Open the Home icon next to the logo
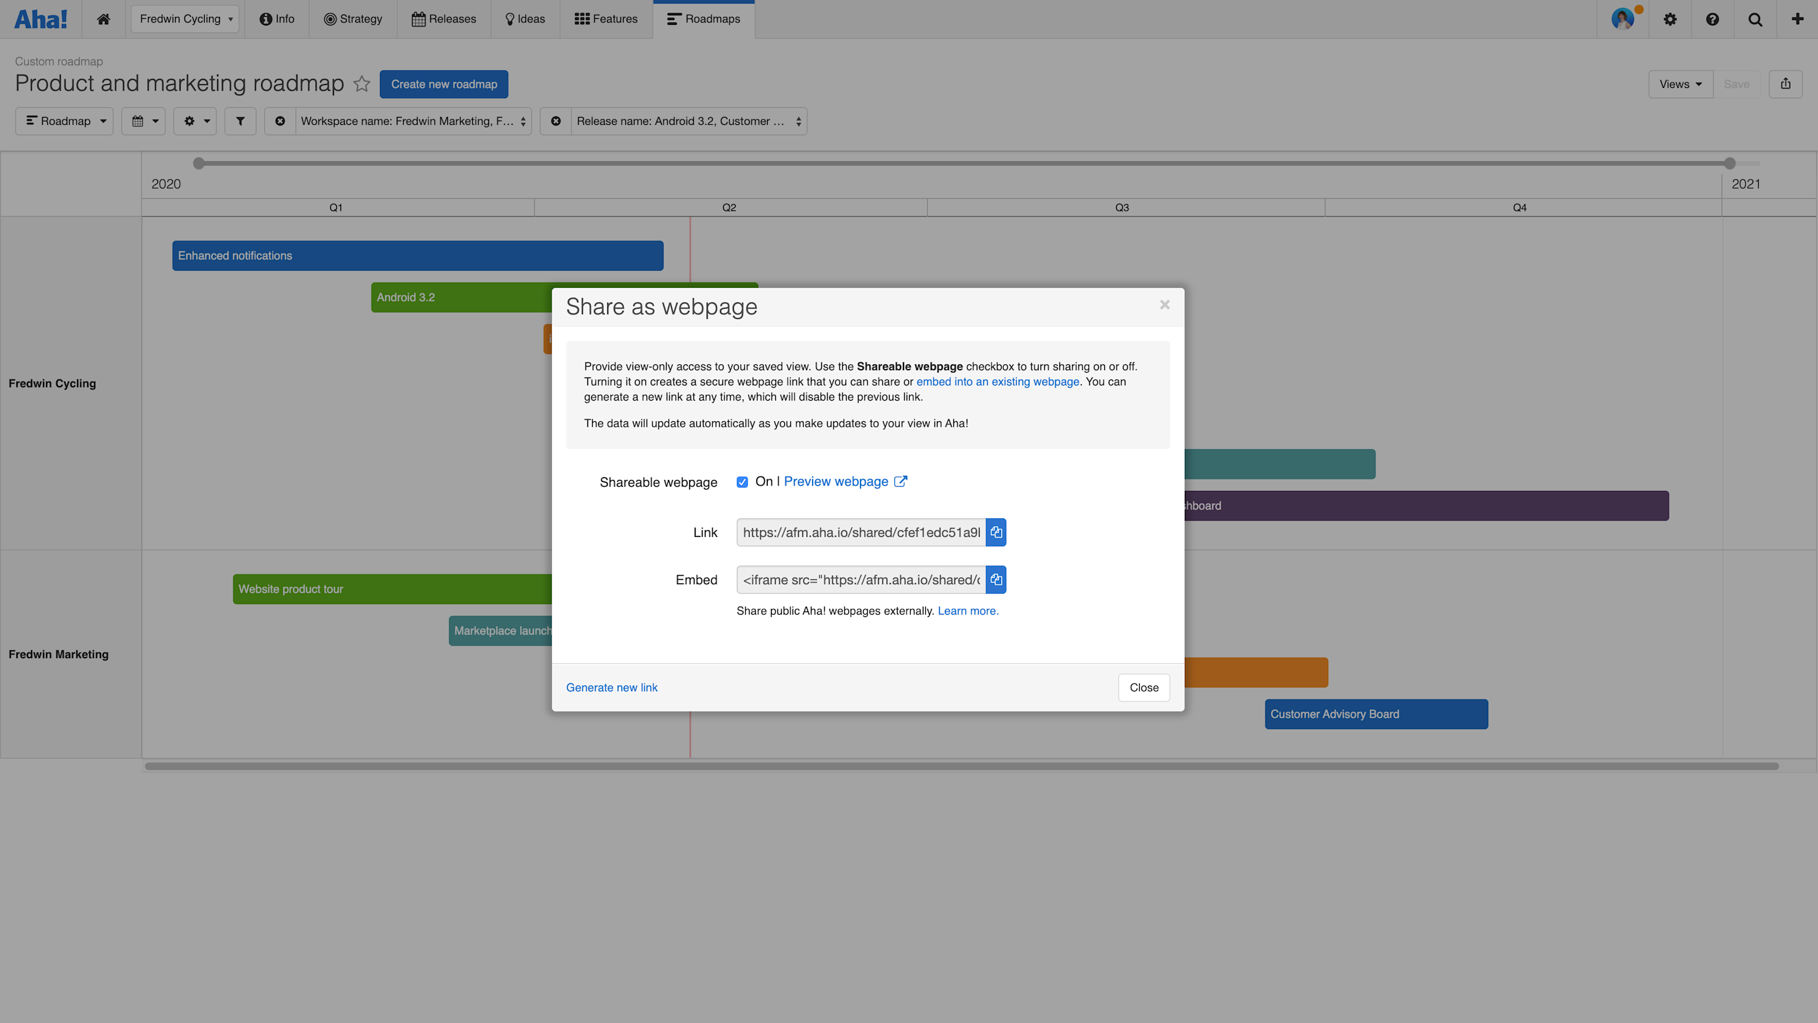Screen dimensions: 1818x1023 (103, 19)
